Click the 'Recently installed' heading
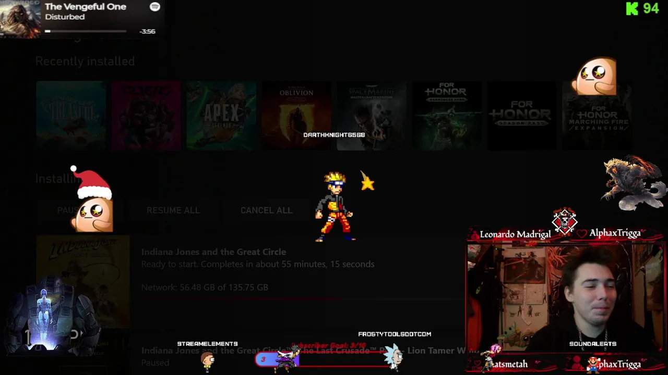Image resolution: width=668 pixels, height=375 pixels. pyautogui.click(x=85, y=61)
